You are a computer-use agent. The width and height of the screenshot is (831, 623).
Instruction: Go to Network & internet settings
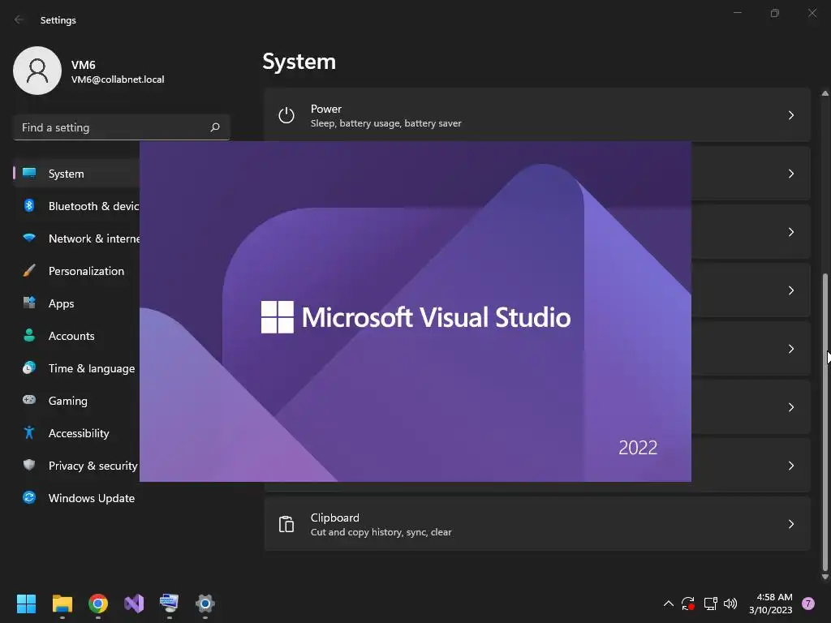coord(77,238)
